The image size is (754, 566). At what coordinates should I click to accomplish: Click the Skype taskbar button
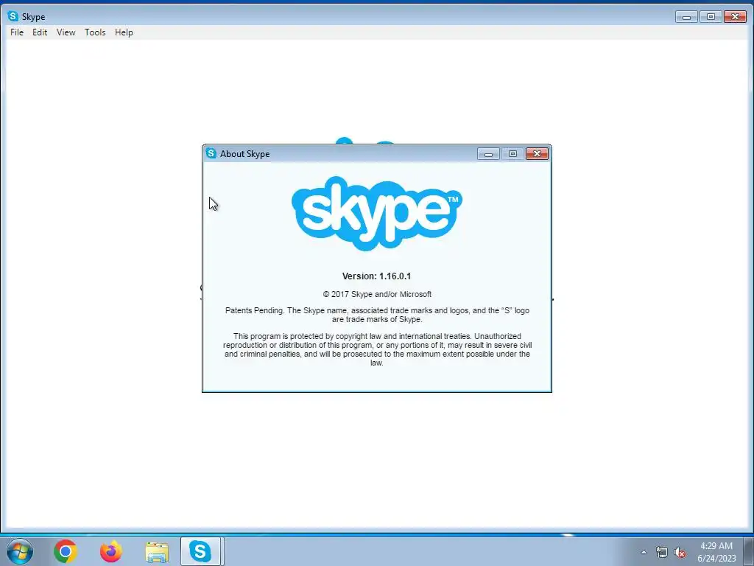click(200, 551)
